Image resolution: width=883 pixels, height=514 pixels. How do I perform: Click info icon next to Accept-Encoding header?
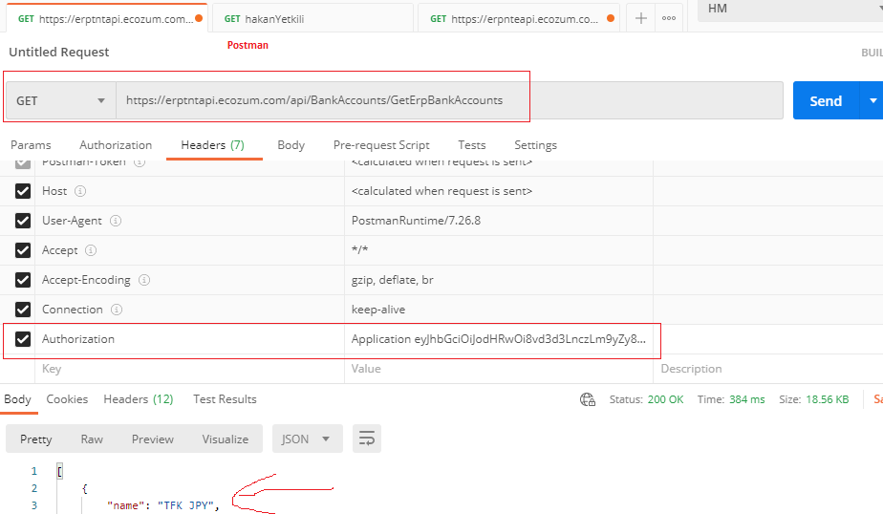pos(144,280)
